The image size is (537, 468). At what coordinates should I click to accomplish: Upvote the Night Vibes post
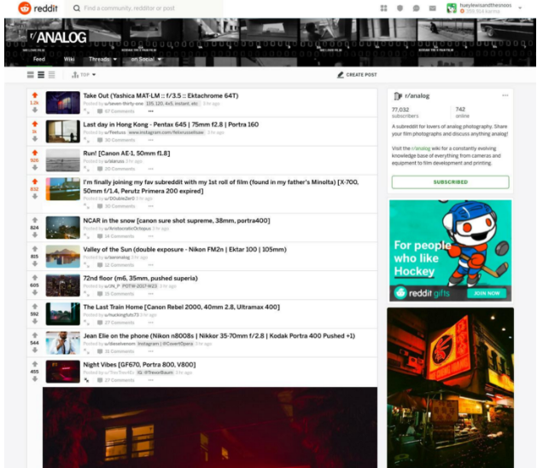[35, 364]
